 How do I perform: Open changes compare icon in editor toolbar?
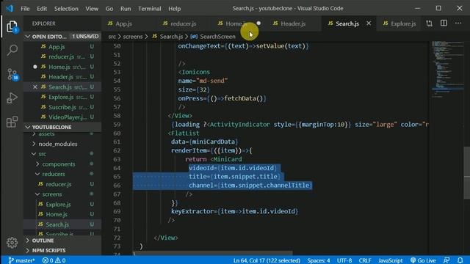point(429,23)
